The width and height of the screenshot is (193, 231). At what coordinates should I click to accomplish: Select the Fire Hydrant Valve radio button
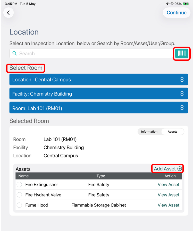click(x=19, y=195)
